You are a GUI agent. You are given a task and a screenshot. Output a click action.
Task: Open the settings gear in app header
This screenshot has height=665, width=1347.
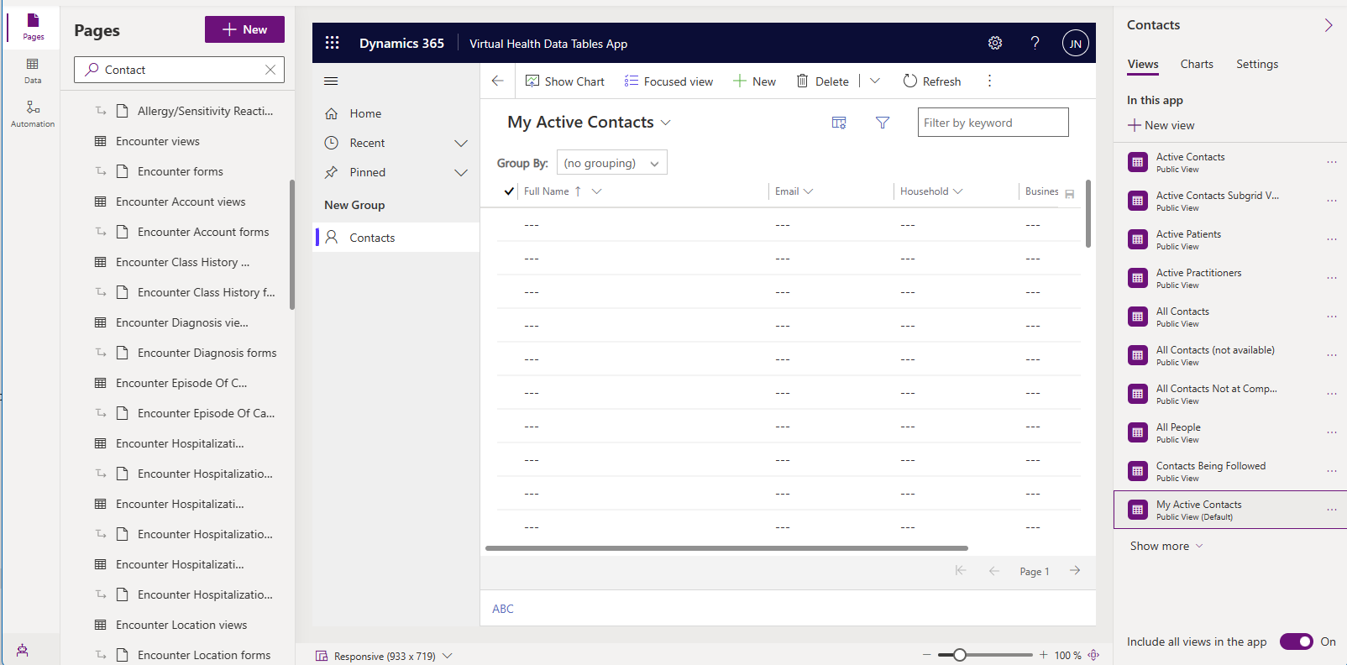995,43
